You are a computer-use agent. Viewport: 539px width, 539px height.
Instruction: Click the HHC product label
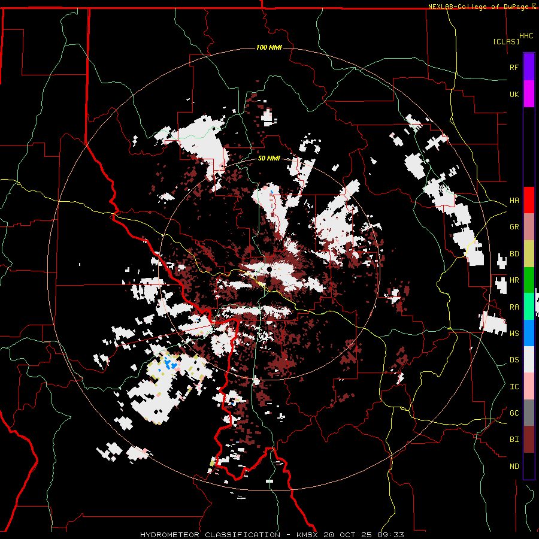[526, 36]
